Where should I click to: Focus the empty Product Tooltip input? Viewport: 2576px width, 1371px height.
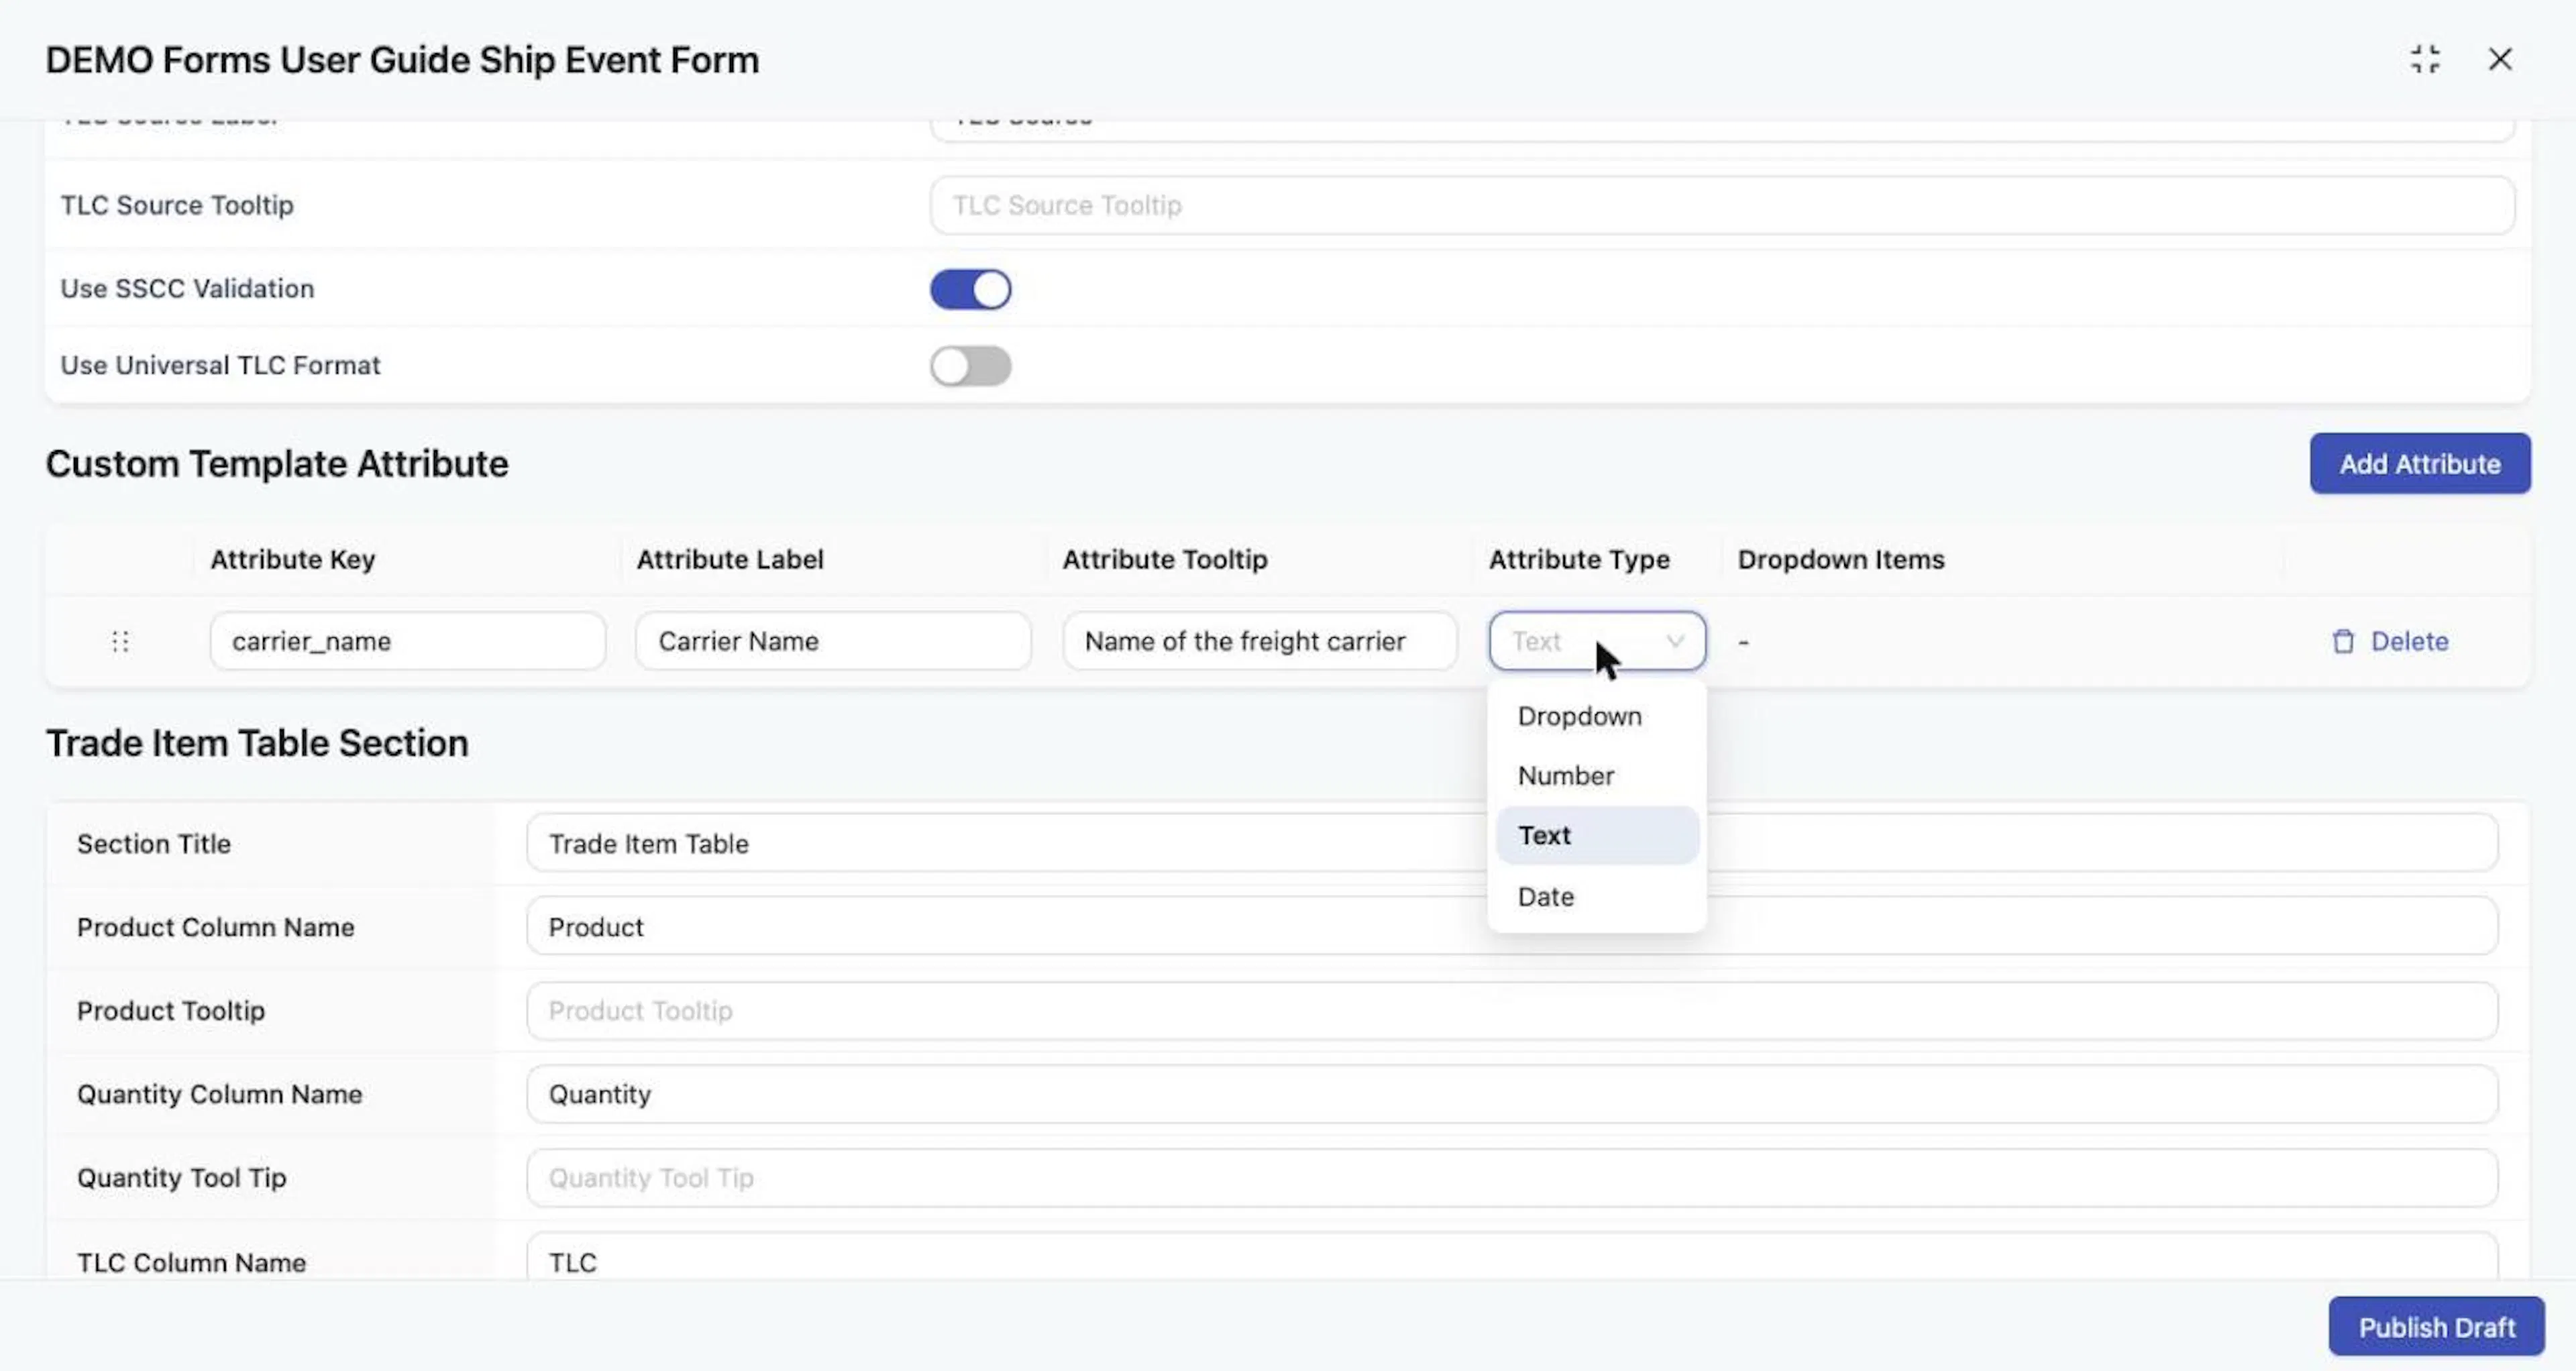[1512, 1010]
